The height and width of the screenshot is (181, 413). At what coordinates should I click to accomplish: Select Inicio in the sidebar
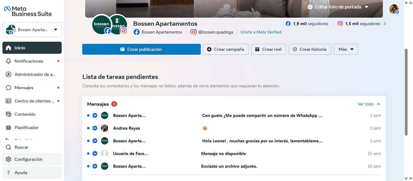[20, 48]
